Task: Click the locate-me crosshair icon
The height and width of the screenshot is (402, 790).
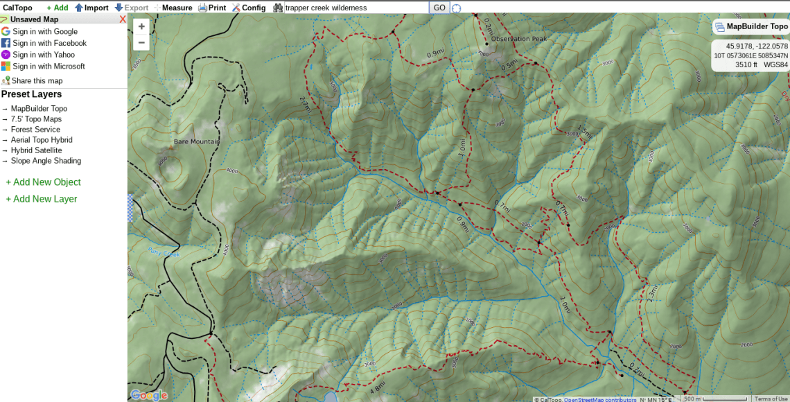Action: 456,8
